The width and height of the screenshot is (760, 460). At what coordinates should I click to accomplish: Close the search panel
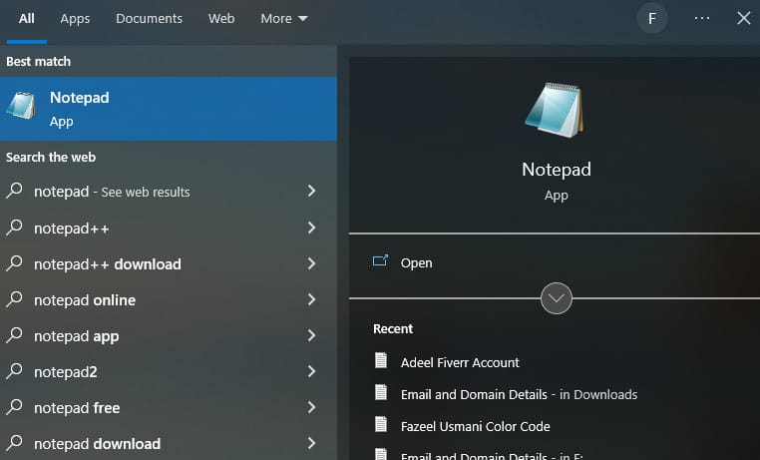coord(743,18)
